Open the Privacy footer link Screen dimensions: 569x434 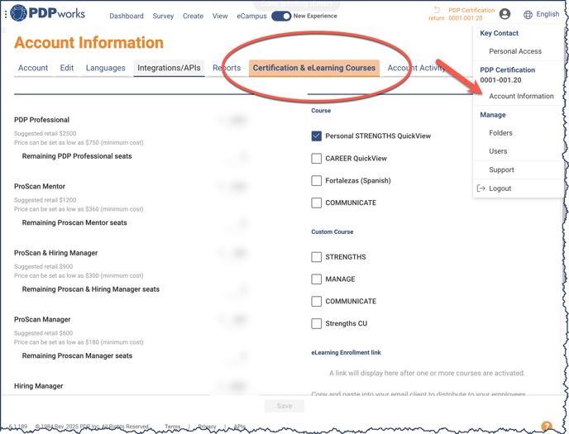pos(207,427)
